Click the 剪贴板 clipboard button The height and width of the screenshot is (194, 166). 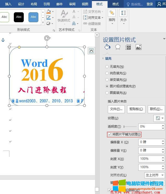click(x=136, y=109)
